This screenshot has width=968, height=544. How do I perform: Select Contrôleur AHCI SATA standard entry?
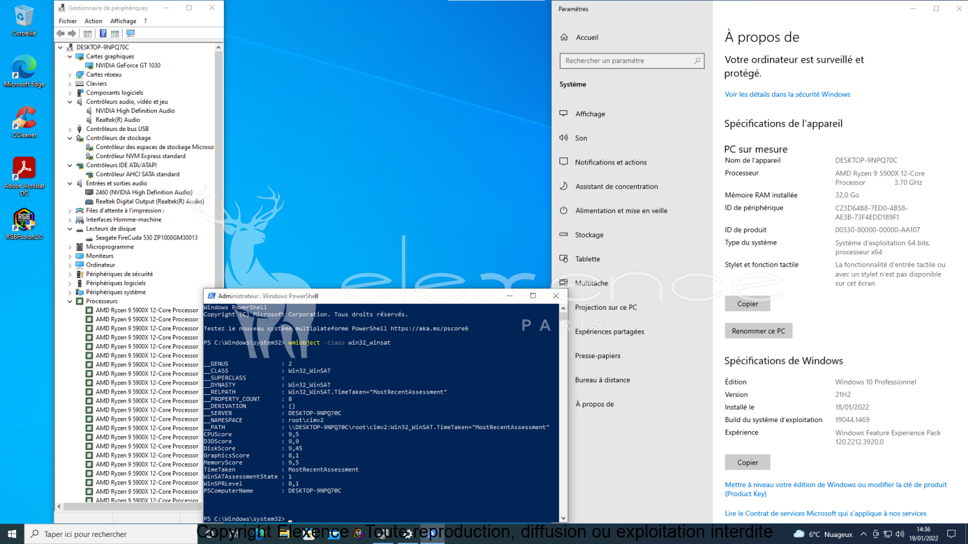coord(137,174)
